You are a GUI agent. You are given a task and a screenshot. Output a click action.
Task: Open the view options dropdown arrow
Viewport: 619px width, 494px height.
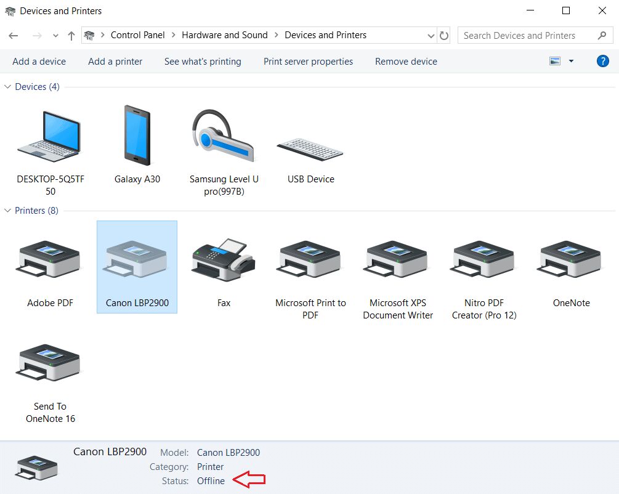tap(571, 61)
